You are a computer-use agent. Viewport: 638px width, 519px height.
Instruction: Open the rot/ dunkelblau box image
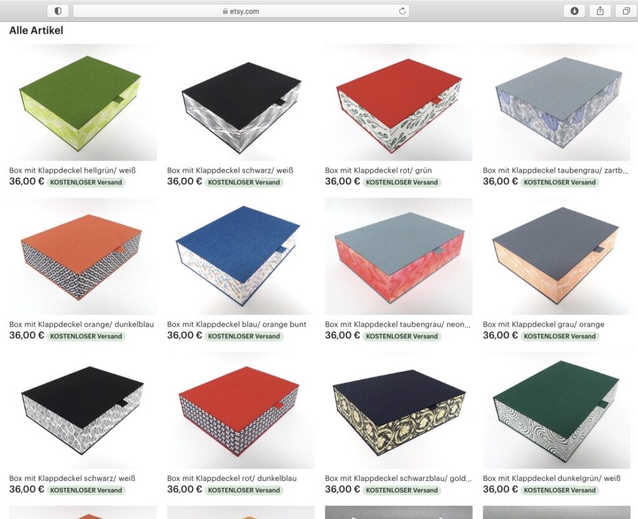[240, 411]
